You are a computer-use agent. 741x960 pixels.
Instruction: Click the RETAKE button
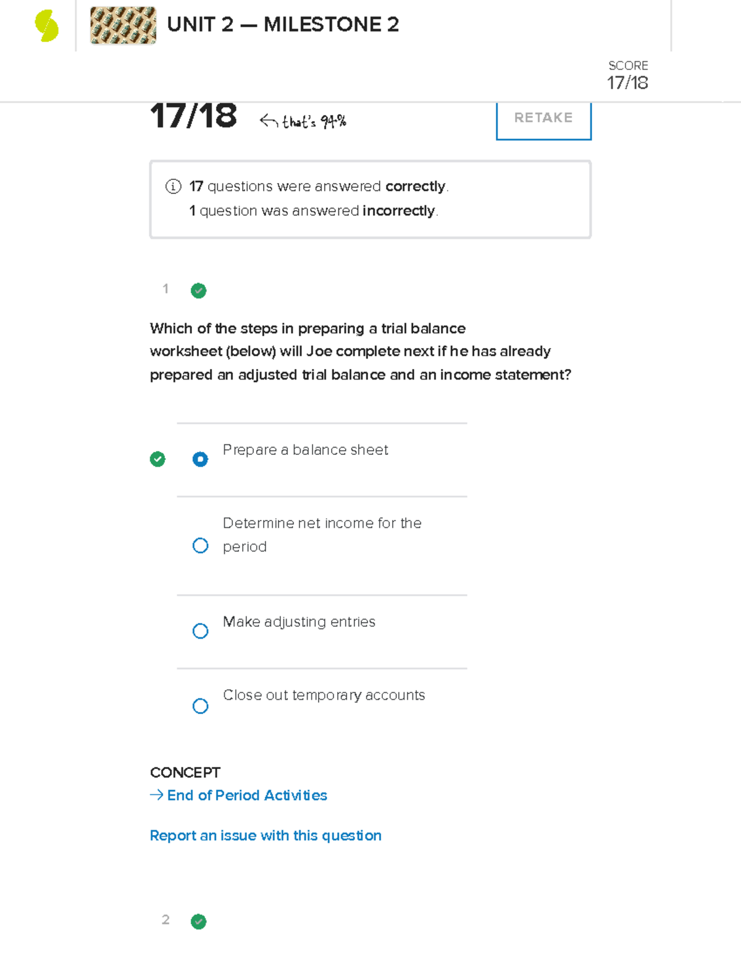pos(543,118)
